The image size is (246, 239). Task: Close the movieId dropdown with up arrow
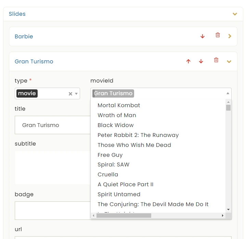(228, 93)
